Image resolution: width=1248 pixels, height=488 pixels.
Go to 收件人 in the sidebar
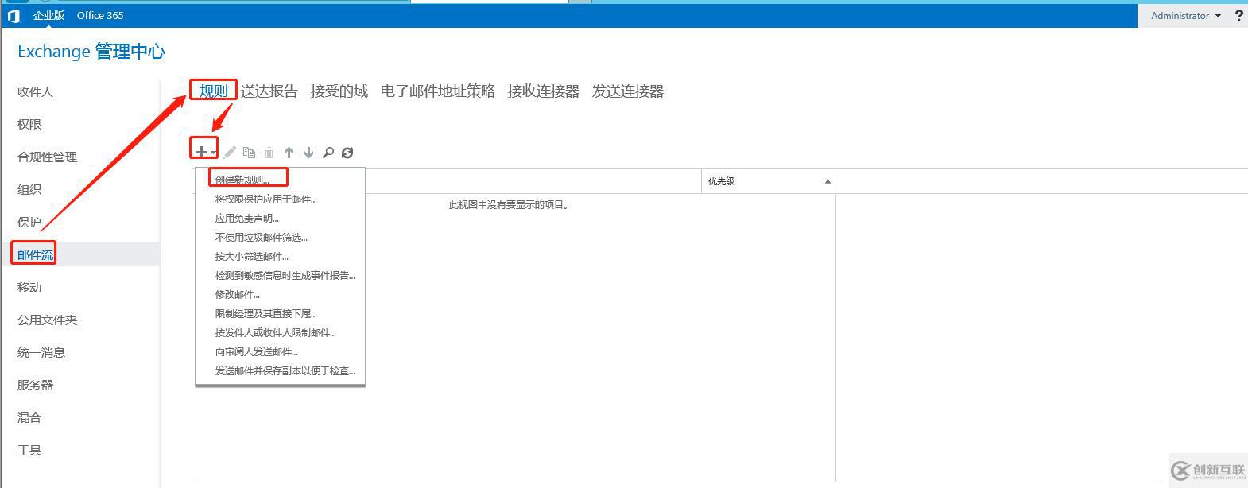(35, 91)
